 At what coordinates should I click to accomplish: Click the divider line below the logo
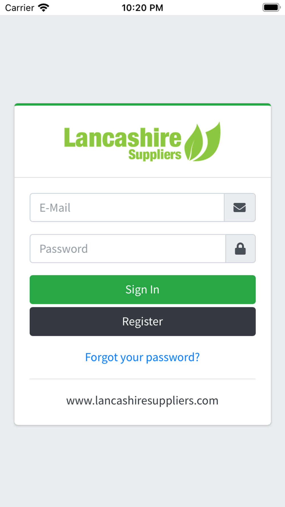click(x=142, y=177)
